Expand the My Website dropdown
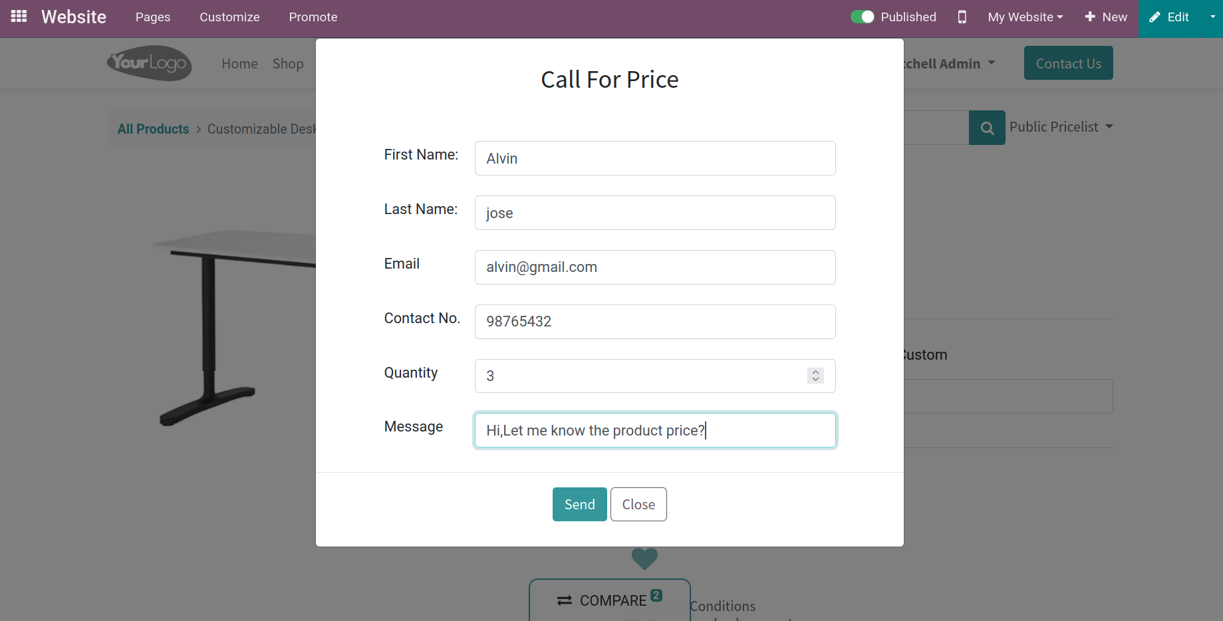 1025,17
